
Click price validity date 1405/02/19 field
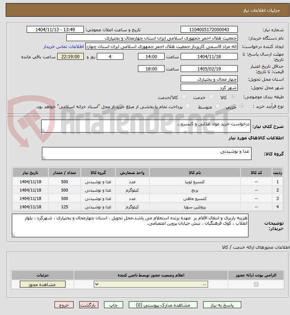[209, 69]
